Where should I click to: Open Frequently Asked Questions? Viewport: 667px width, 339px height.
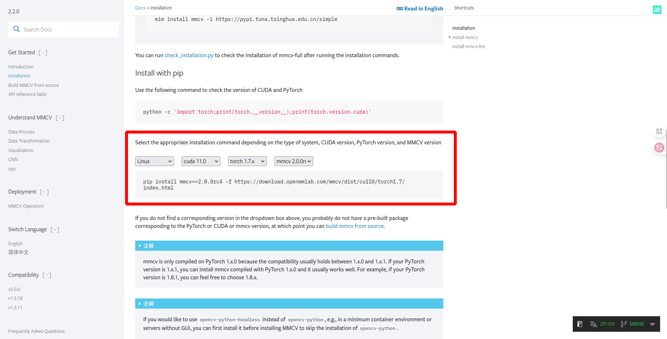point(36,331)
